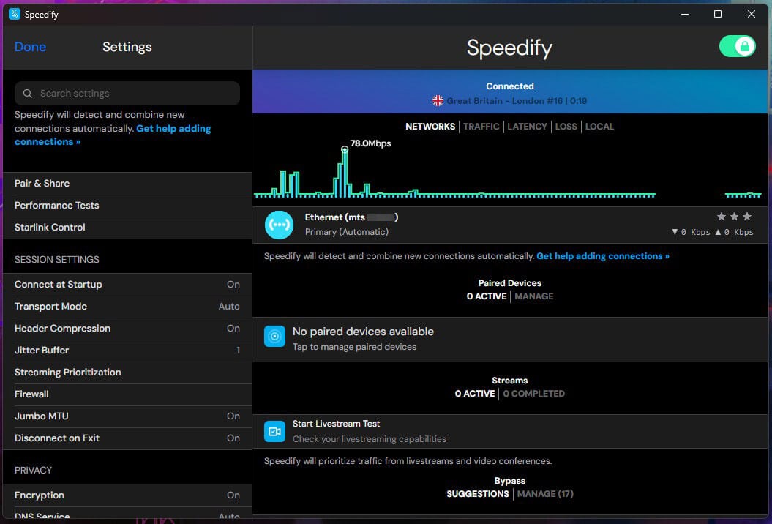Toggle the Speedify VPN connection switch

(737, 47)
